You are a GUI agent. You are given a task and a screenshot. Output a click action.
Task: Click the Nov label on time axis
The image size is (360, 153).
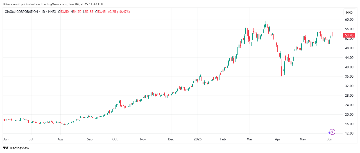tap(143, 139)
